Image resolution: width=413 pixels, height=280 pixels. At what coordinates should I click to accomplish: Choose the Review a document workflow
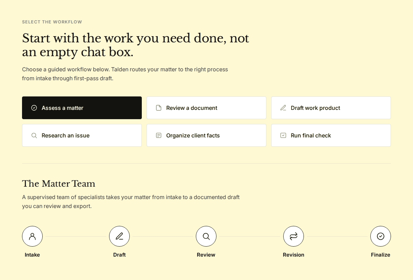point(206,108)
